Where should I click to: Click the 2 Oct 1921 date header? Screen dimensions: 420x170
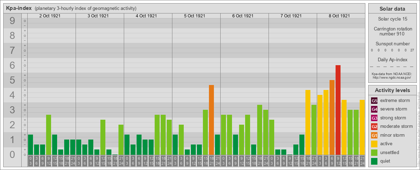50,16
